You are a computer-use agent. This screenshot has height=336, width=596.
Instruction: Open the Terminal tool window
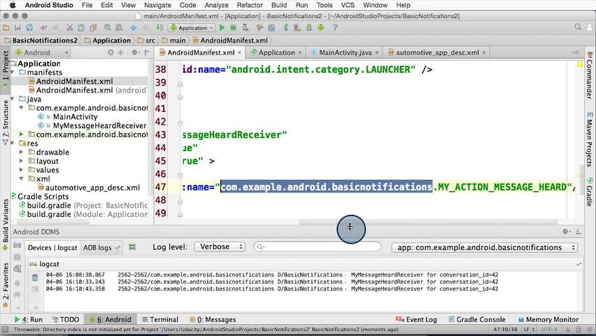coord(160,320)
